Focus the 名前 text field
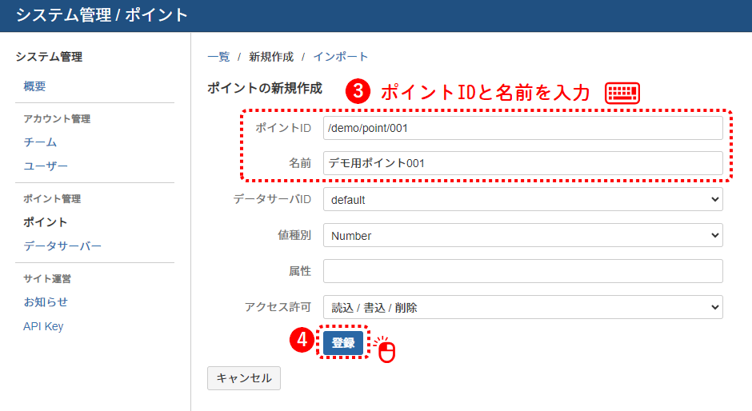 click(522, 163)
